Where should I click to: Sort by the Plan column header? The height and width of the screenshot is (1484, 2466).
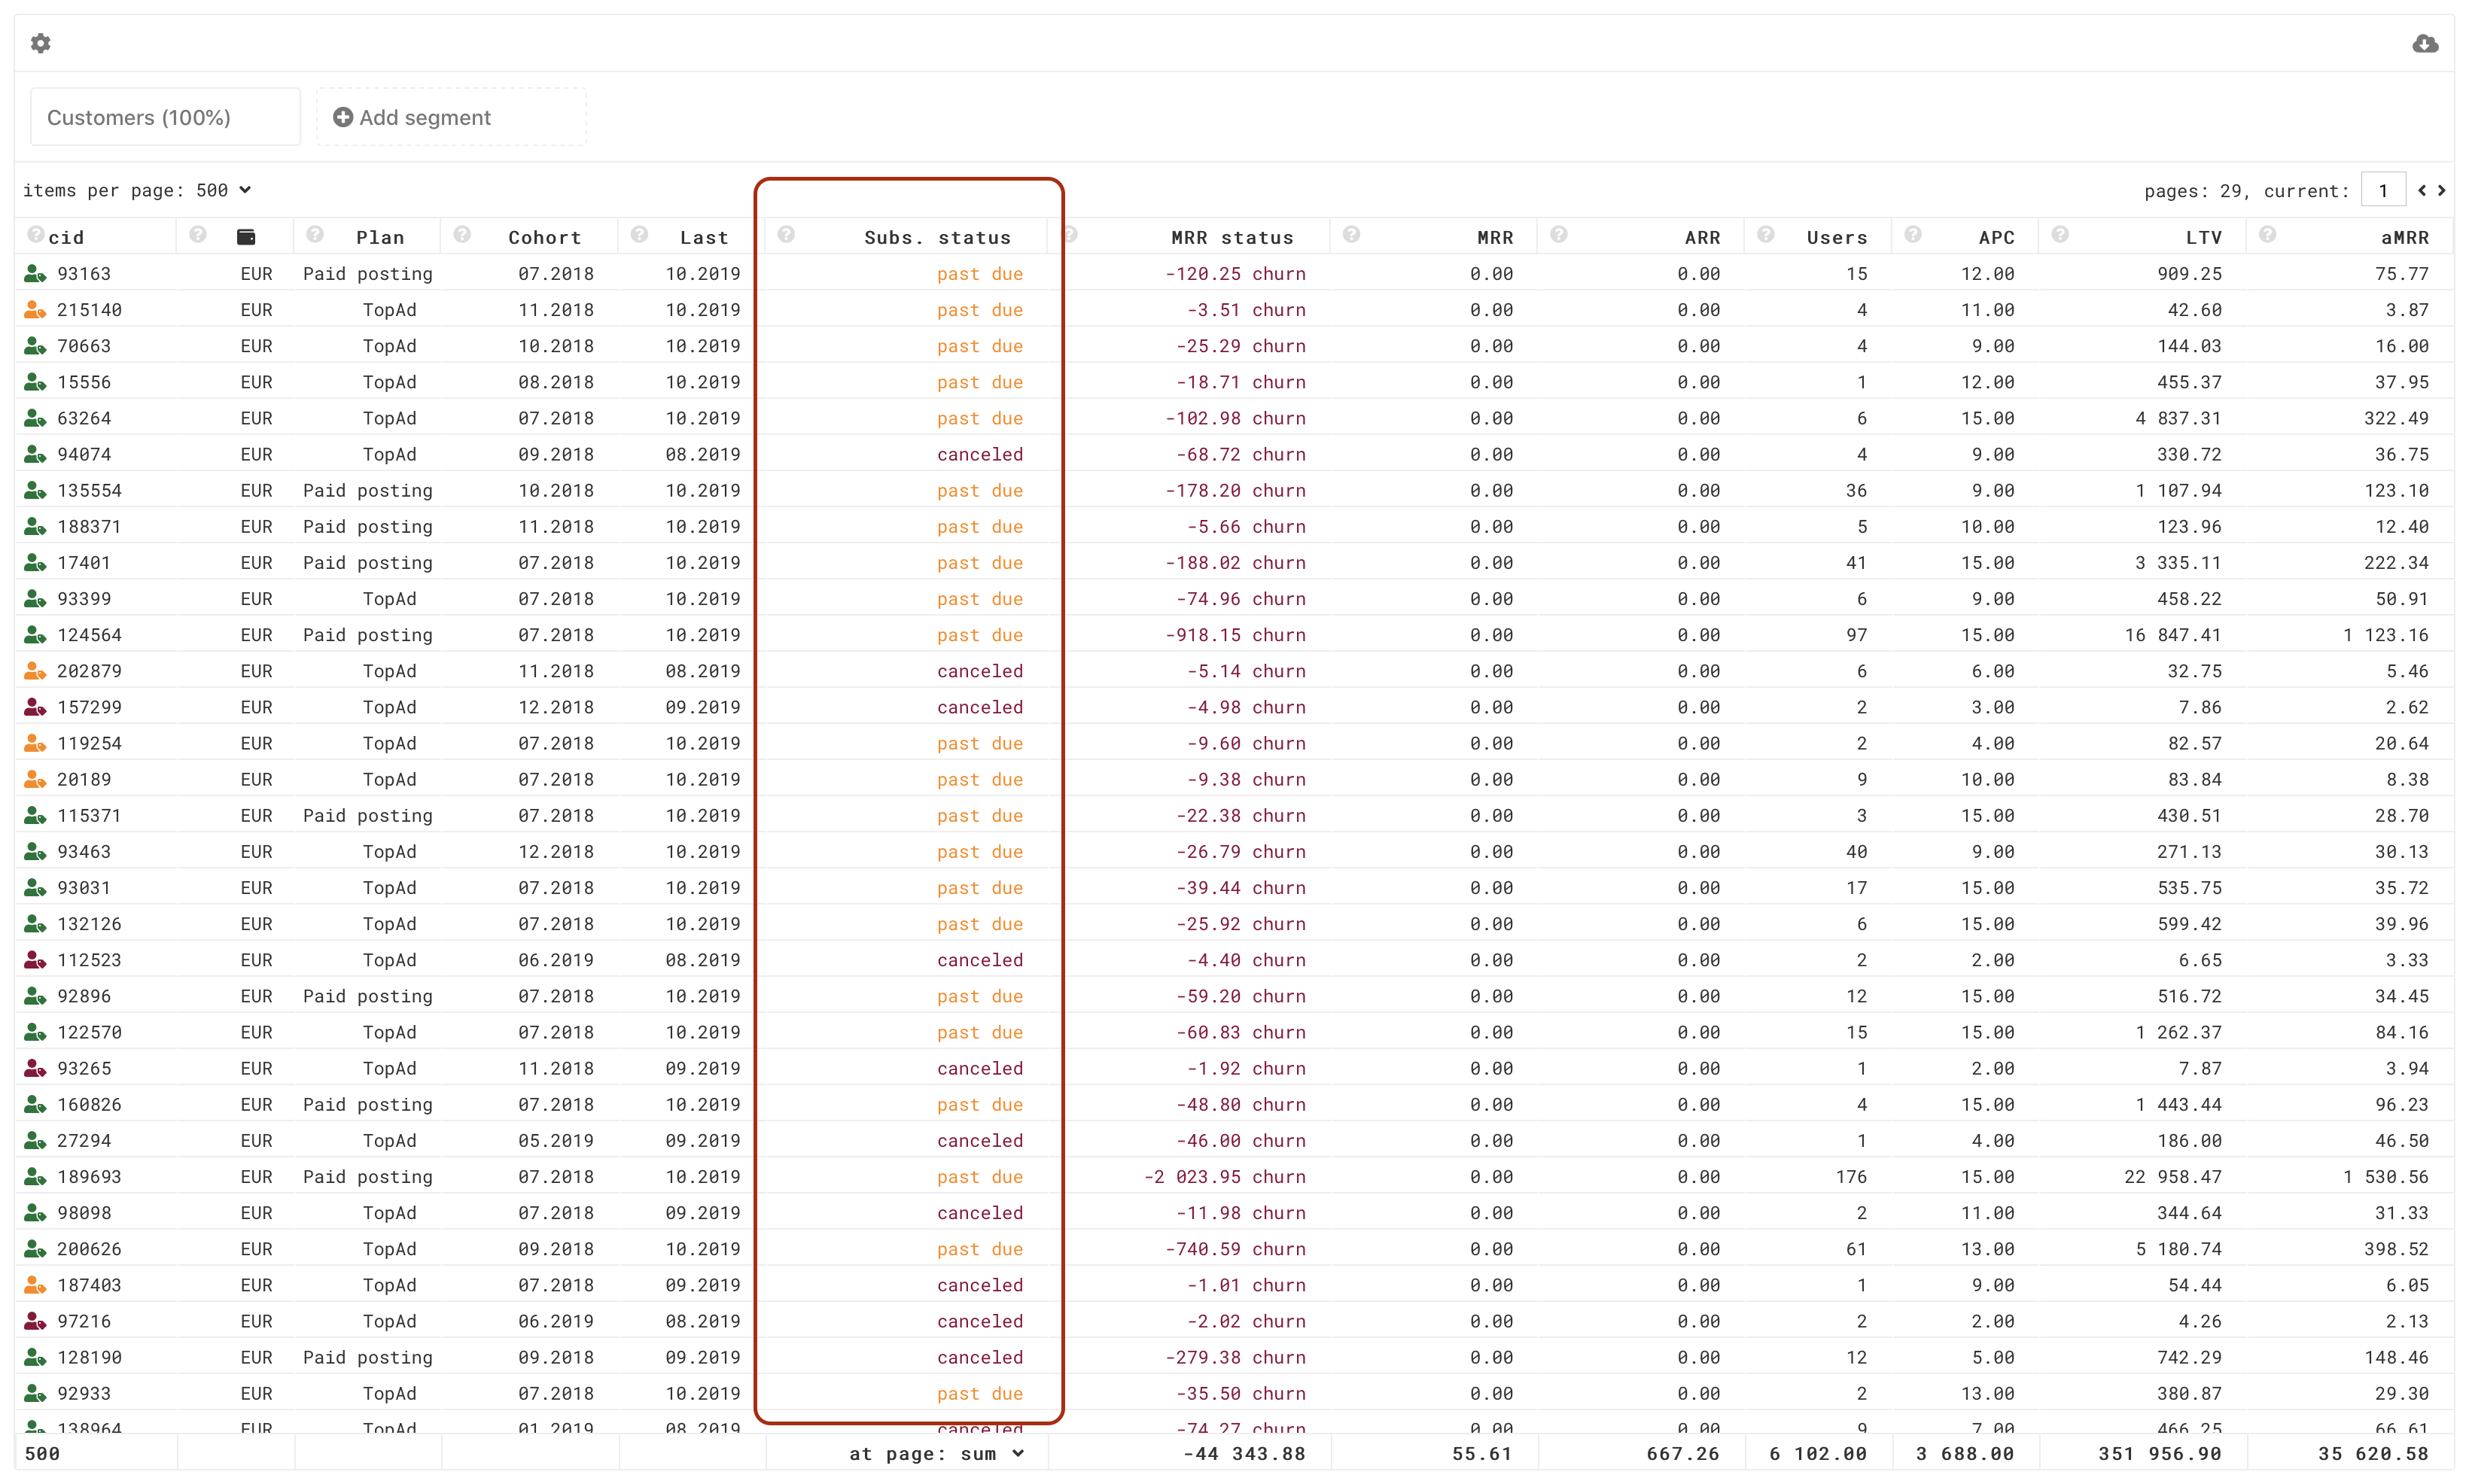tap(380, 237)
